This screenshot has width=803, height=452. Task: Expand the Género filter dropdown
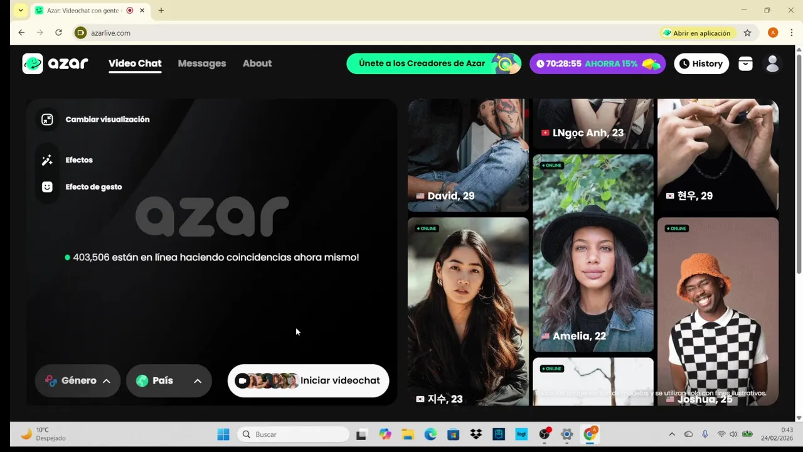(78, 380)
